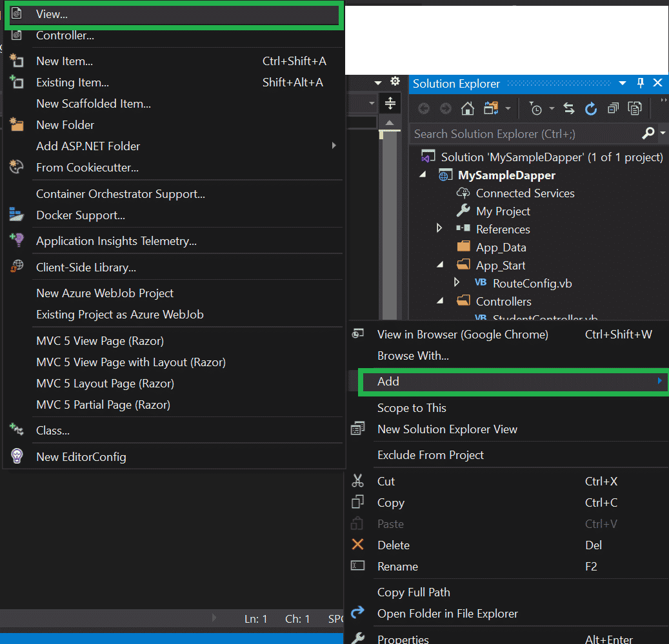Expand the References node

click(439, 229)
